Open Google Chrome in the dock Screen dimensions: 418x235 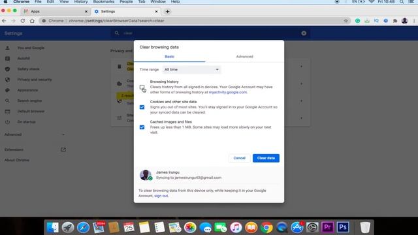click(266, 227)
